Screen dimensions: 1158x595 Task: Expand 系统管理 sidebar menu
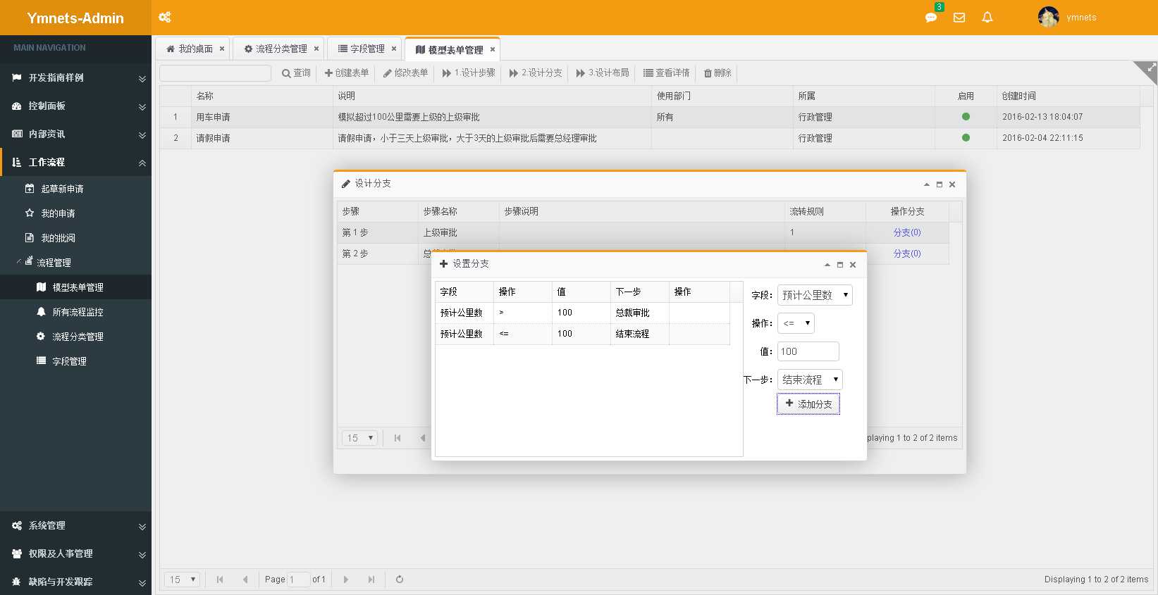tap(75, 526)
